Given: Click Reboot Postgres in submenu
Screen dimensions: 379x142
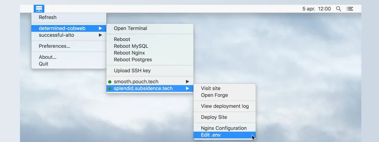Looking at the screenshot, I should point(133,60).
